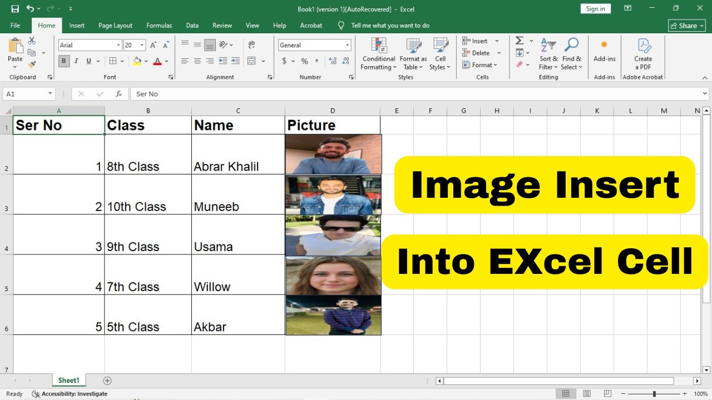Click the Tell me what you want field
The height and width of the screenshot is (400, 712).
tap(390, 26)
